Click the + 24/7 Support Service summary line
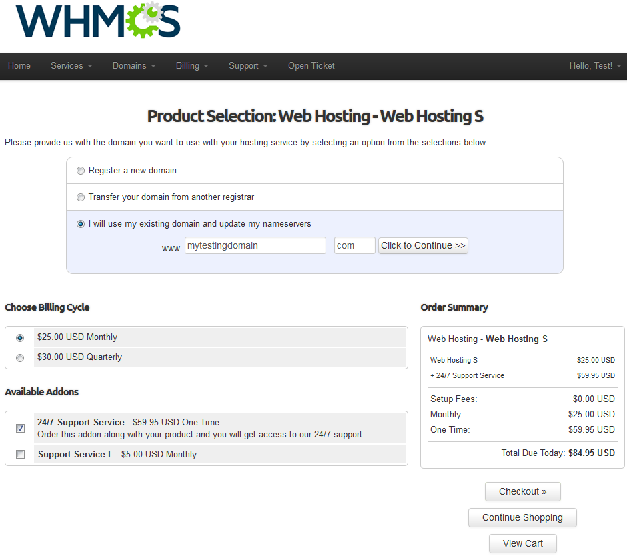 467,376
